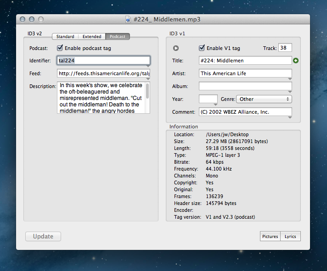Open the Pictures panel
Viewport: 327px width, 271px height.
coord(270,236)
